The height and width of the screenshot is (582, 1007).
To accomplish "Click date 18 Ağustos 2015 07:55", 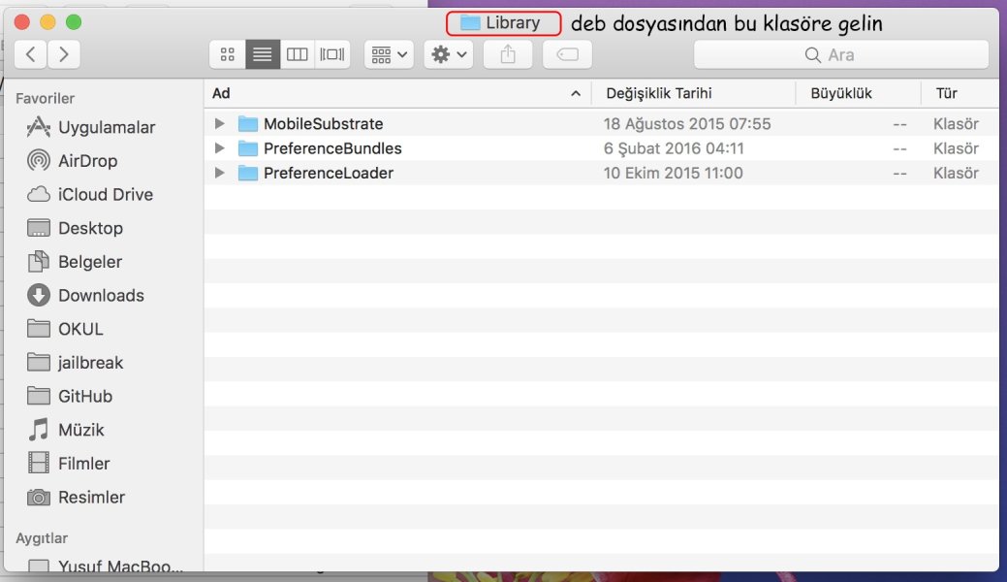I will 687,123.
